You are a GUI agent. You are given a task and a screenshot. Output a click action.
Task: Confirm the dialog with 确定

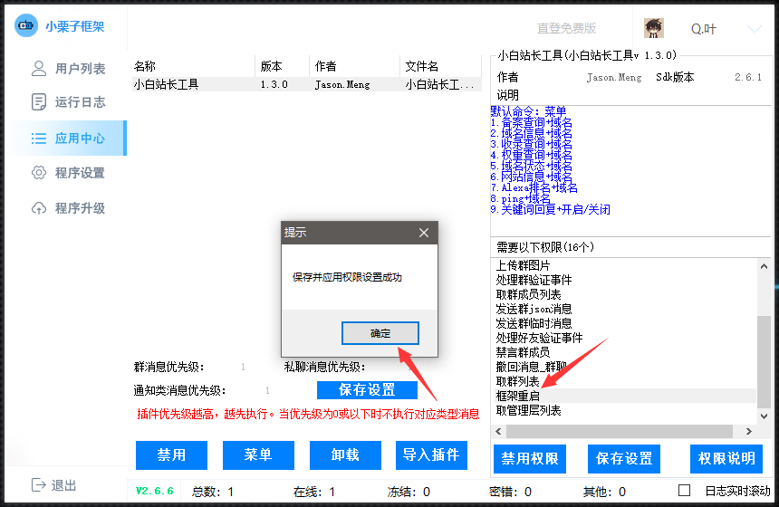pyautogui.click(x=380, y=333)
